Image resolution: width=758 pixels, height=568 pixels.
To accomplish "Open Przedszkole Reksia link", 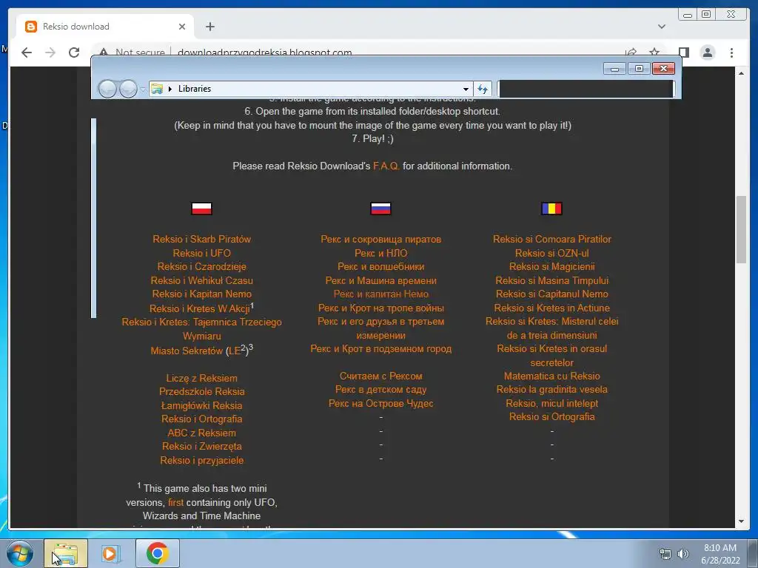I will [x=201, y=392].
